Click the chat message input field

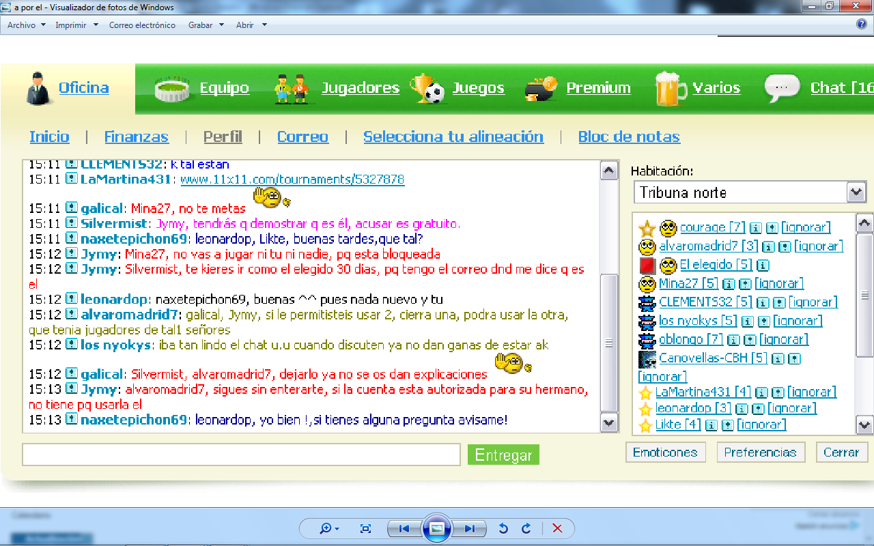(x=241, y=455)
